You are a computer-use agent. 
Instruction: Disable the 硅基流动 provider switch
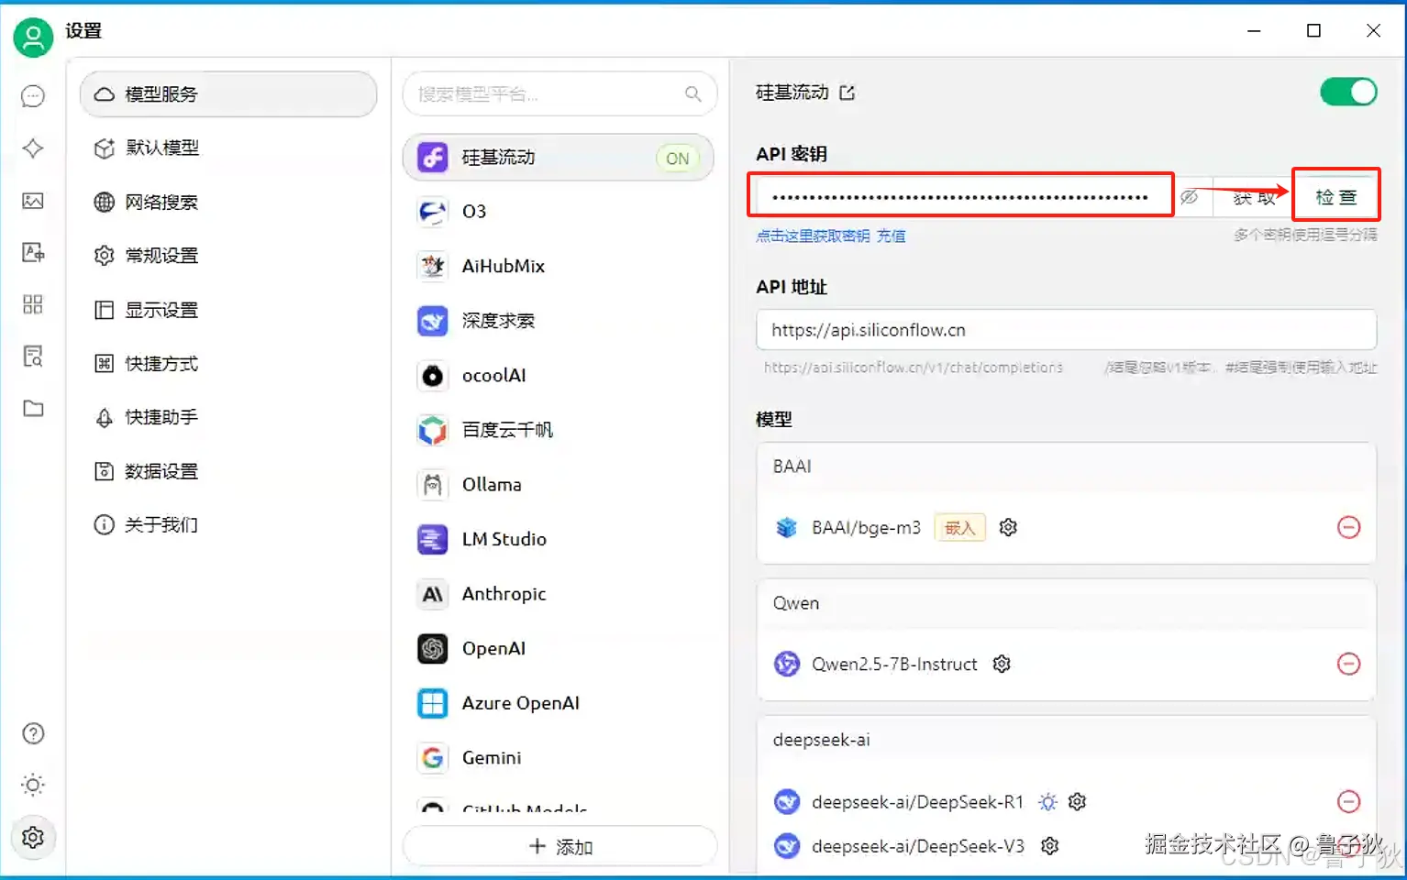click(x=1347, y=92)
